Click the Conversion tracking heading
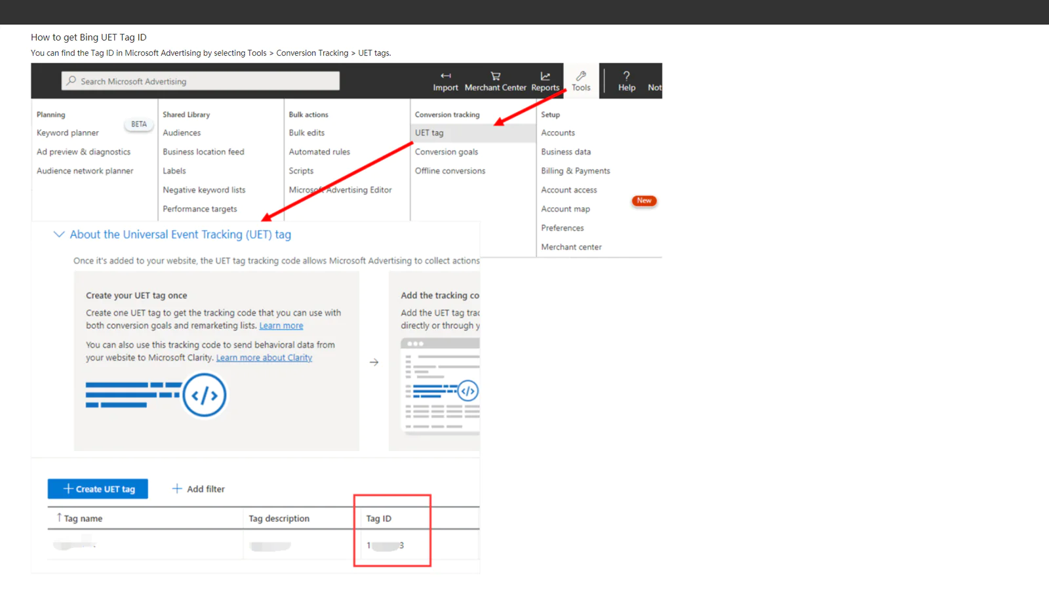 [447, 114]
